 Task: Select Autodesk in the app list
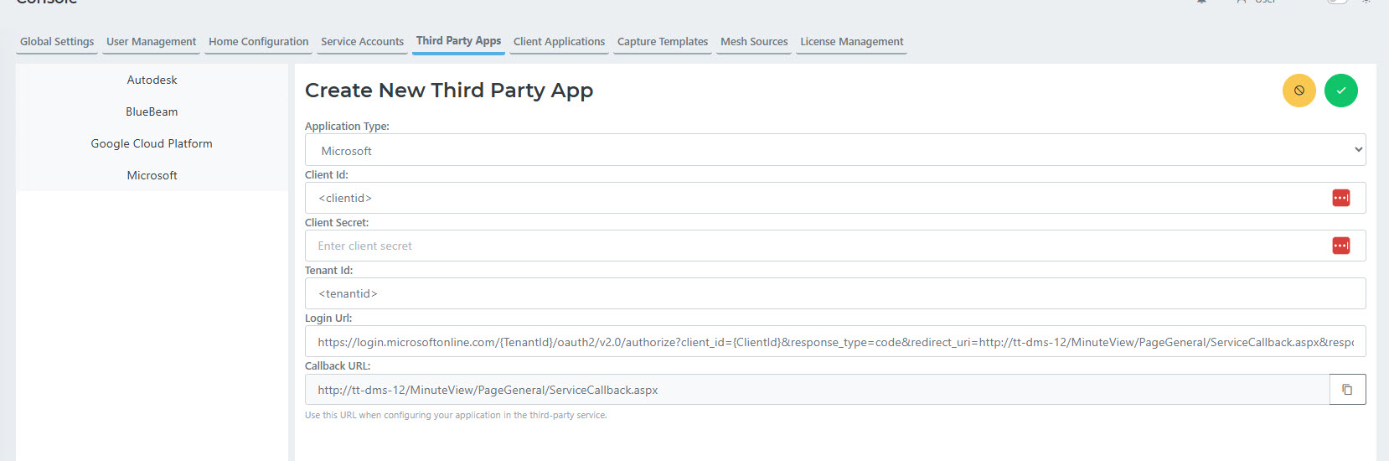click(152, 80)
